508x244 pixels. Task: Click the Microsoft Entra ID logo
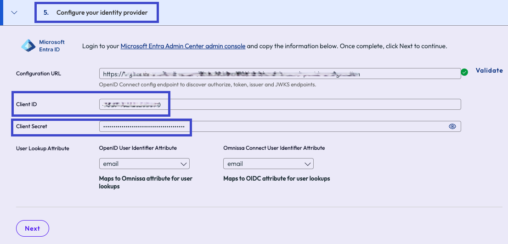click(43, 45)
